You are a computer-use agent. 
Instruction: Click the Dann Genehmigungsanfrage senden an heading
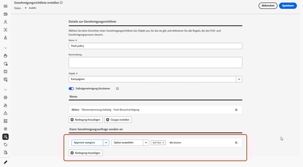coord(96,129)
